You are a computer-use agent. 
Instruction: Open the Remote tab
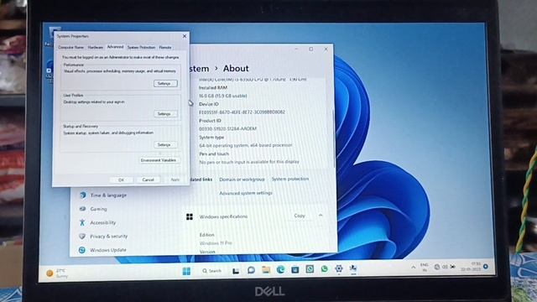(165, 47)
